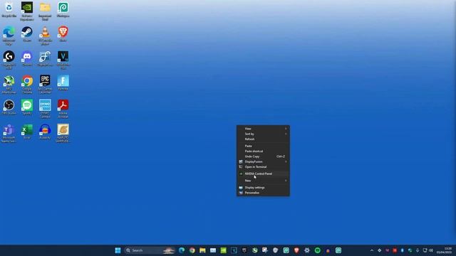This screenshot has height=256, width=456.
Task: Select the Logitech G HUB desktop icon
Action: (x=9, y=60)
